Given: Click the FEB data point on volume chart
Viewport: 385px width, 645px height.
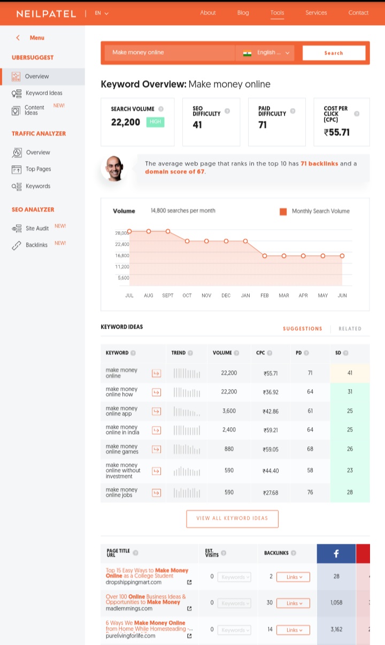Looking at the screenshot, I should (x=265, y=256).
